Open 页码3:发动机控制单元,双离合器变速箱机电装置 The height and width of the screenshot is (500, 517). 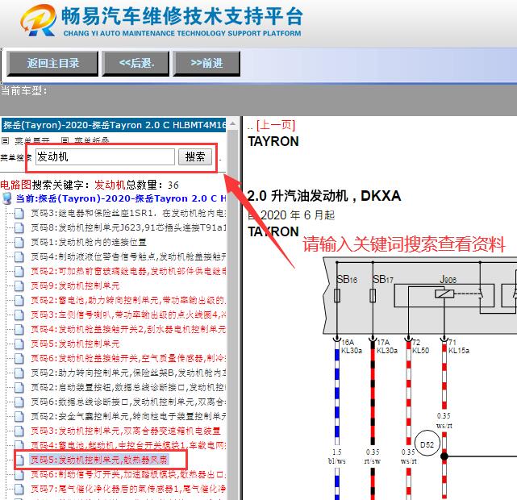tap(126, 431)
